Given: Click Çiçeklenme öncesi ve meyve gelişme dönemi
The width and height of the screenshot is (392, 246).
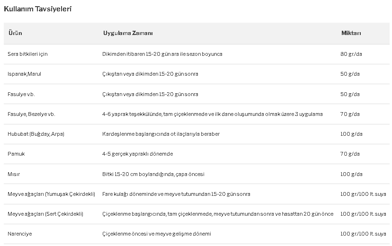Looking at the screenshot, I should click(157, 234).
